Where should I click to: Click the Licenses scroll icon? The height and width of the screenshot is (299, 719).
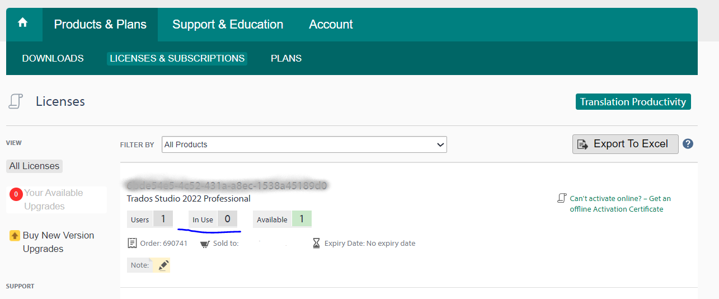tap(16, 101)
